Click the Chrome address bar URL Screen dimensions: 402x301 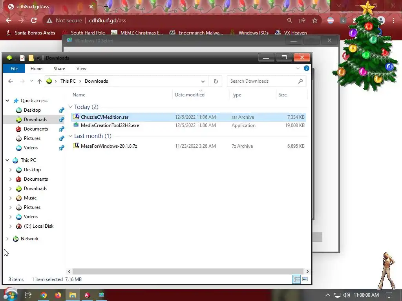(108, 20)
